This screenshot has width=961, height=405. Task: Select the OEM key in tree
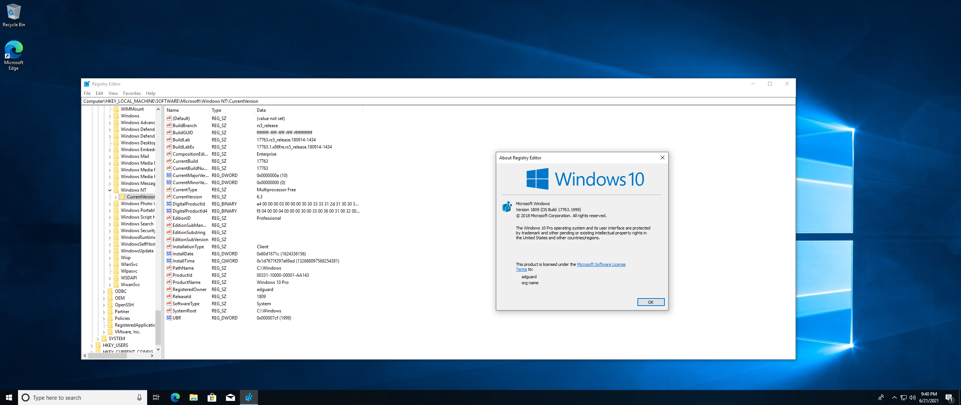click(119, 298)
